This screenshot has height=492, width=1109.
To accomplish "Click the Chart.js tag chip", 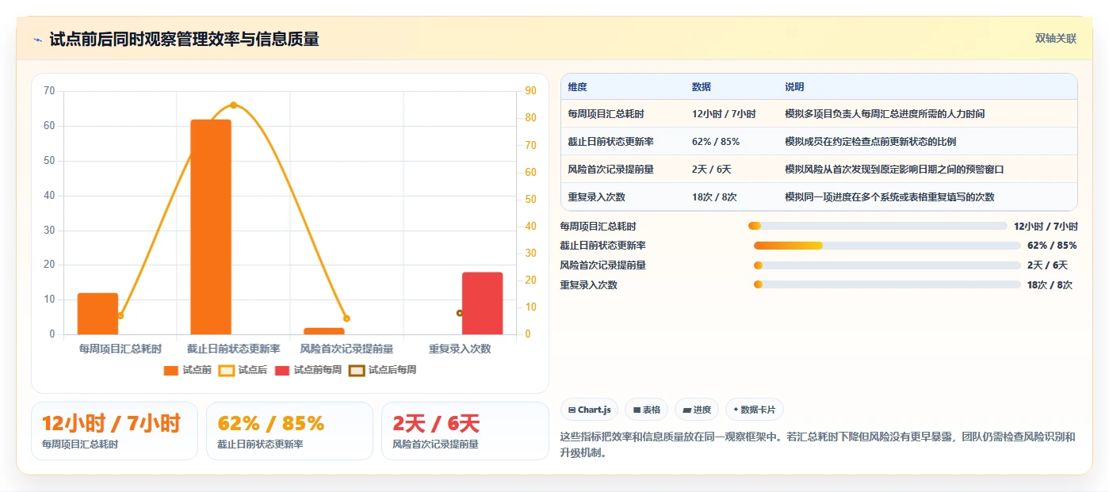I will 590,410.
